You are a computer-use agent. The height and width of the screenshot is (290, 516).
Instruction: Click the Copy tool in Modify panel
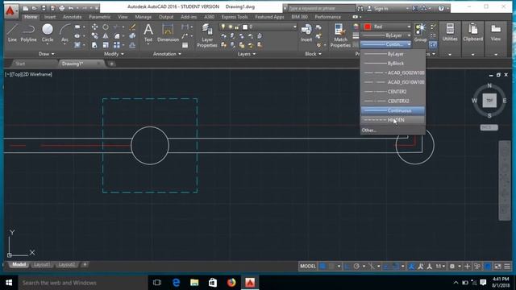coord(95,35)
